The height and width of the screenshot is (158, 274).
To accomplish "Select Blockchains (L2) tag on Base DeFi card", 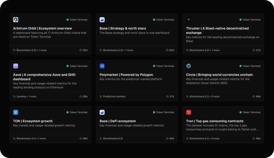I will click(x=113, y=139).
